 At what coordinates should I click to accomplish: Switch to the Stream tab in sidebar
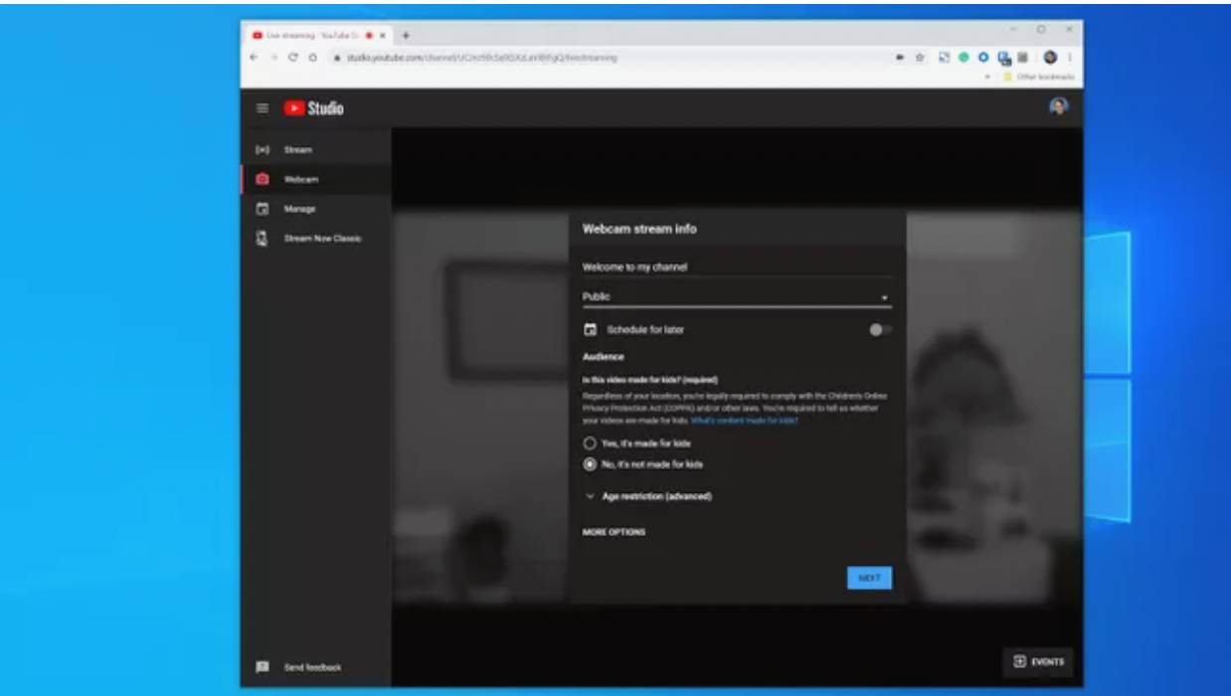click(x=297, y=150)
